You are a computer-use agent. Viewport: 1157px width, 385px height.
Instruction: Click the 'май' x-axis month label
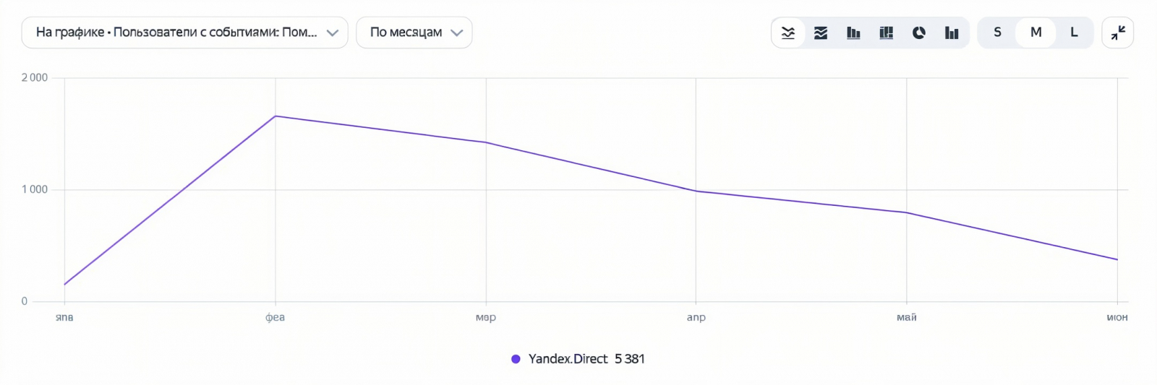pos(906,317)
